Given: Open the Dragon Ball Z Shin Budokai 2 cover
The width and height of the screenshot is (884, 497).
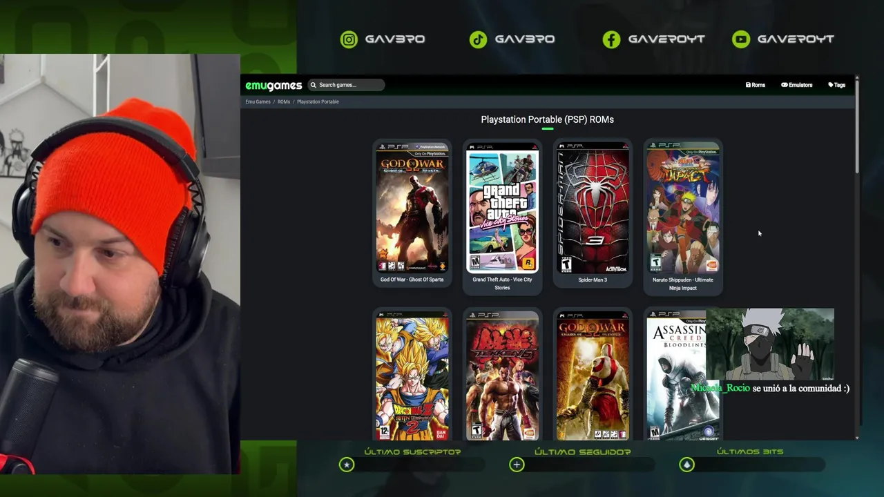Looking at the screenshot, I should (412, 376).
